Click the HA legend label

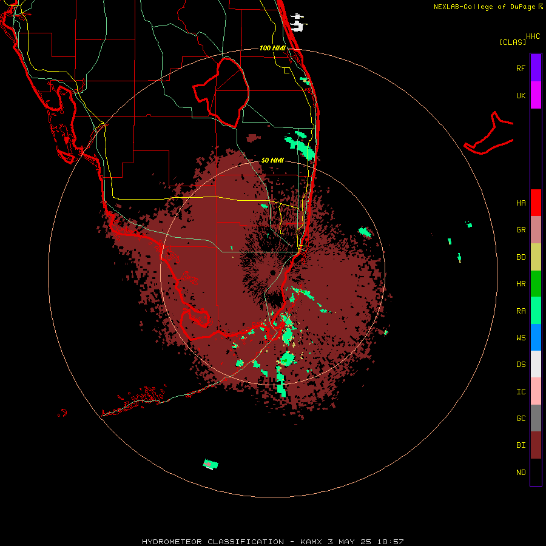(521, 203)
